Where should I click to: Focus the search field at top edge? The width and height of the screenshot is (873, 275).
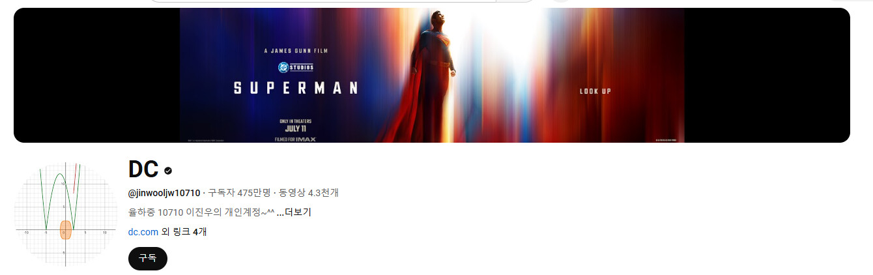[x=341, y=1]
